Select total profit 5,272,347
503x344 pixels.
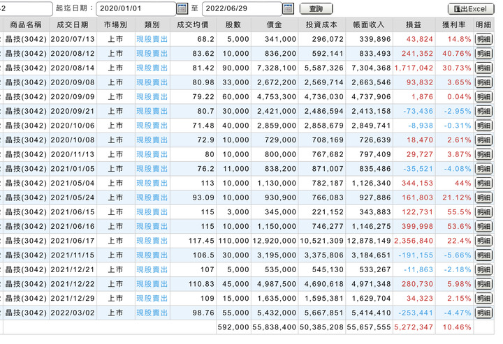[x=414, y=327]
